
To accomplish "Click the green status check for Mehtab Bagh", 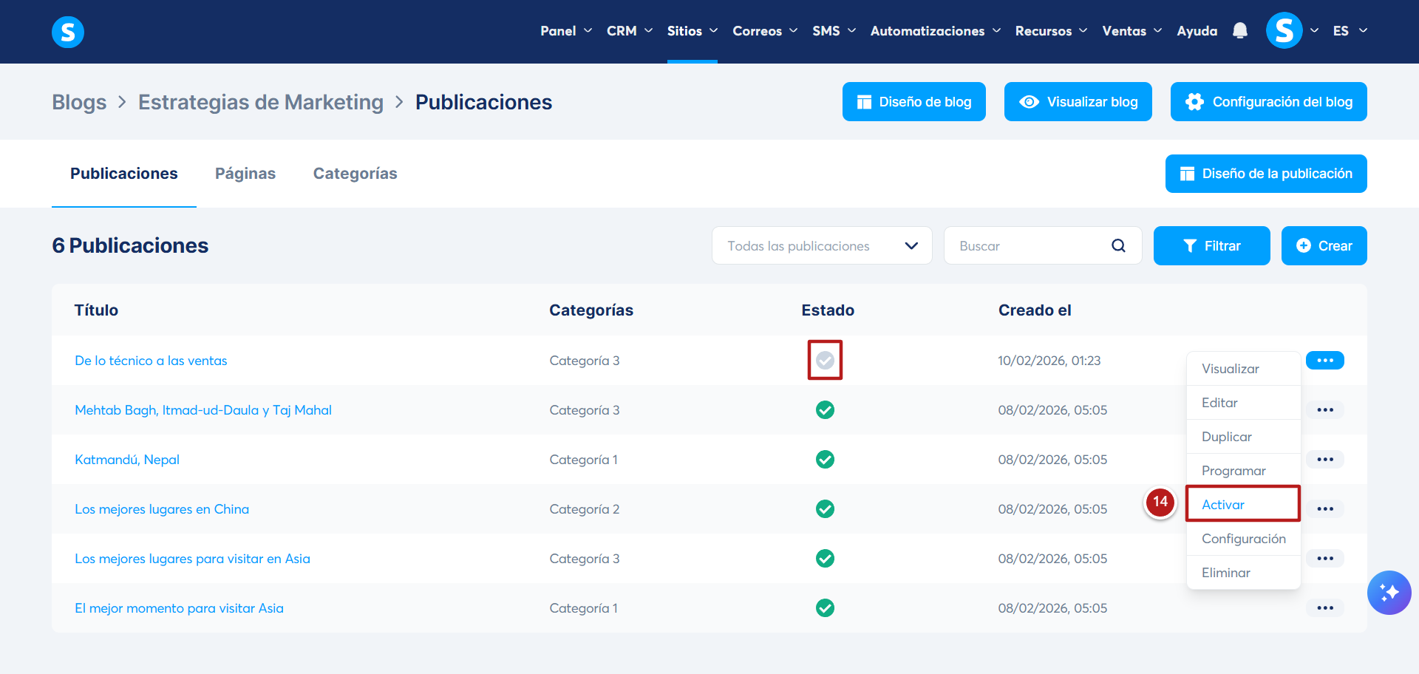I will click(826, 410).
